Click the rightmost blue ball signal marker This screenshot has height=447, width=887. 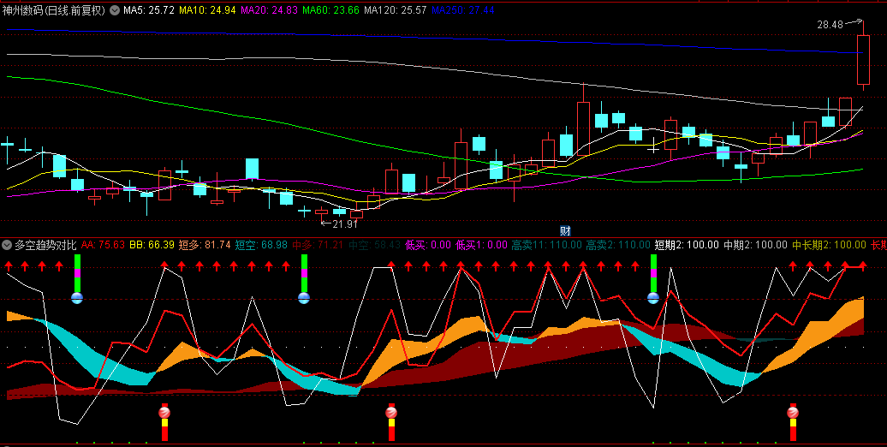[x=653, y=298]
